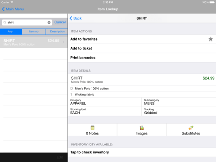
Task: Open the Substitutes arrows icon
Action: click(191, 128)
